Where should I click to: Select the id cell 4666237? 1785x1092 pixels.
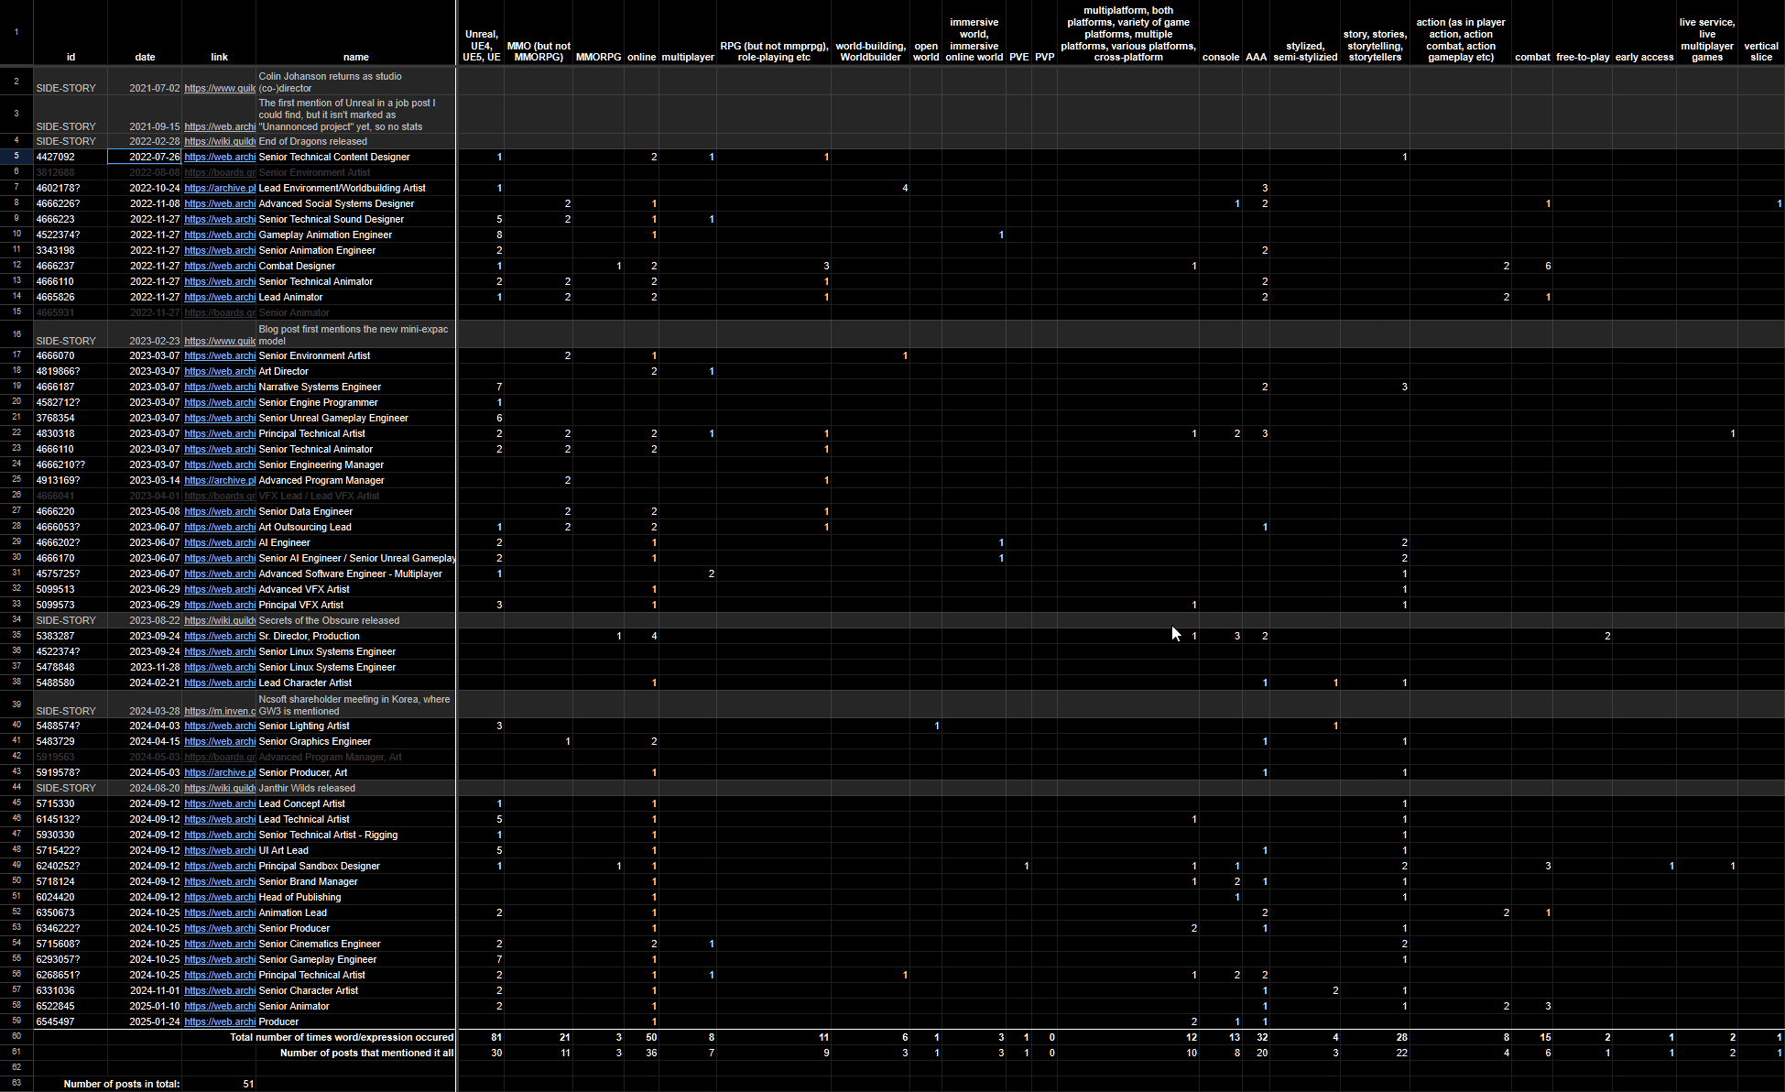[x=71, y=266]
